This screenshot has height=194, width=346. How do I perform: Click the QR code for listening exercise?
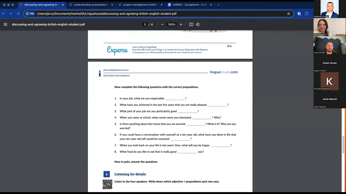pos(107,184)
